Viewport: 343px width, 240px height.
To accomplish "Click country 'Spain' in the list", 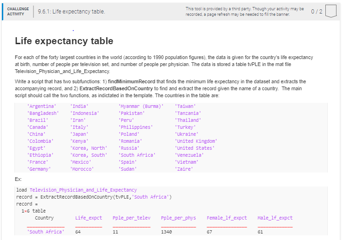I will click(127, 162).
